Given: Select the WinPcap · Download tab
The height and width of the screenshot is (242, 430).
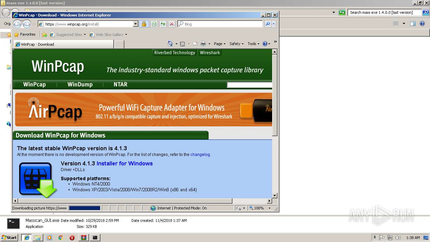Looking at the screenshot, I should (63, 44).
